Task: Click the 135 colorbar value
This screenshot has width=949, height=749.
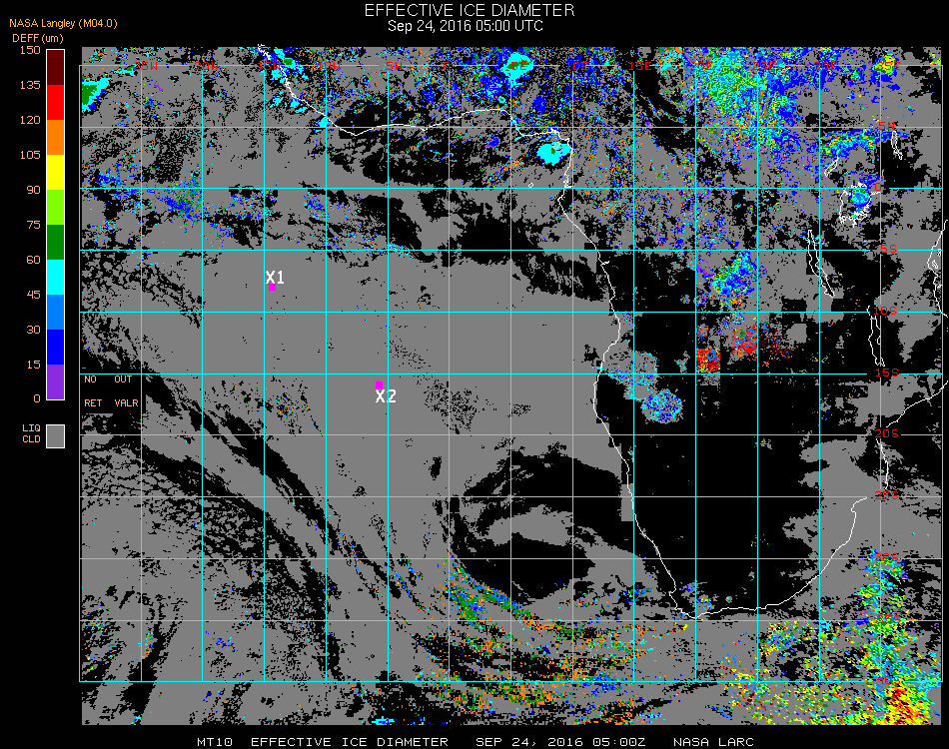Action: (30, 85)
